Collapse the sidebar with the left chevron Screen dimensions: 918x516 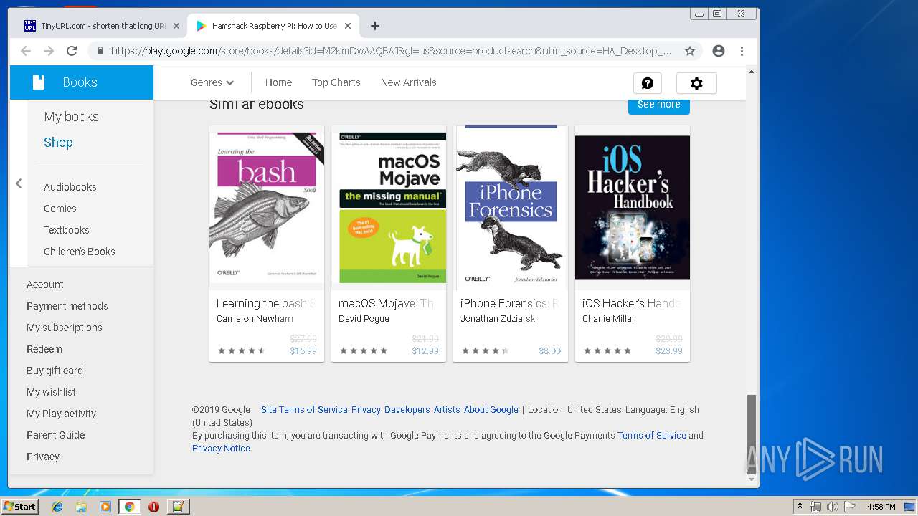19,183
